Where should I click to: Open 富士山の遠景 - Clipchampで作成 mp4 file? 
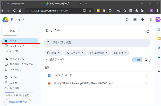click(98, 83)
